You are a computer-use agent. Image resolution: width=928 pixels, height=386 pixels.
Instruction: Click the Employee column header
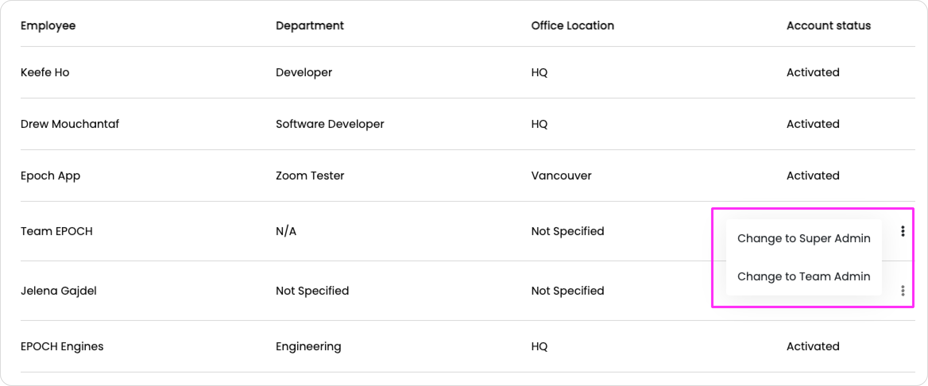pos(48,25)
